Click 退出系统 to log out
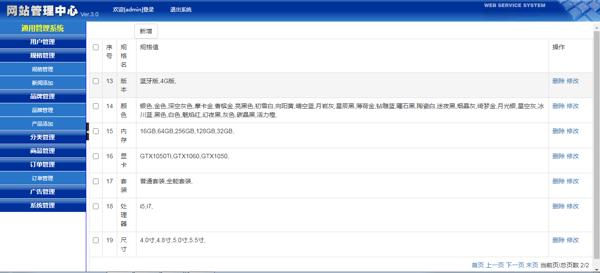Image resolution: width=600 pixels, height=273 pixels. 181,9
